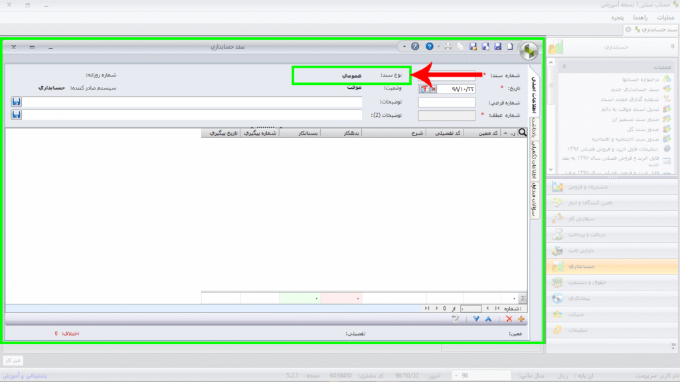Move row up with blue up arrow

(x=488, y=319)
